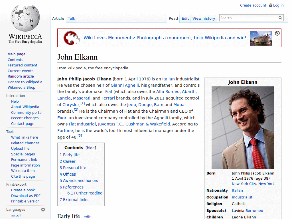Screen dimensions: 292x219
Task: Open Page information link
Action: [x=25, y=165]
